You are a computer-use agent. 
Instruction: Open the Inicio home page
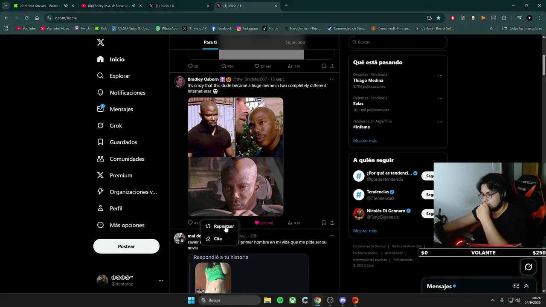(111, 59)
